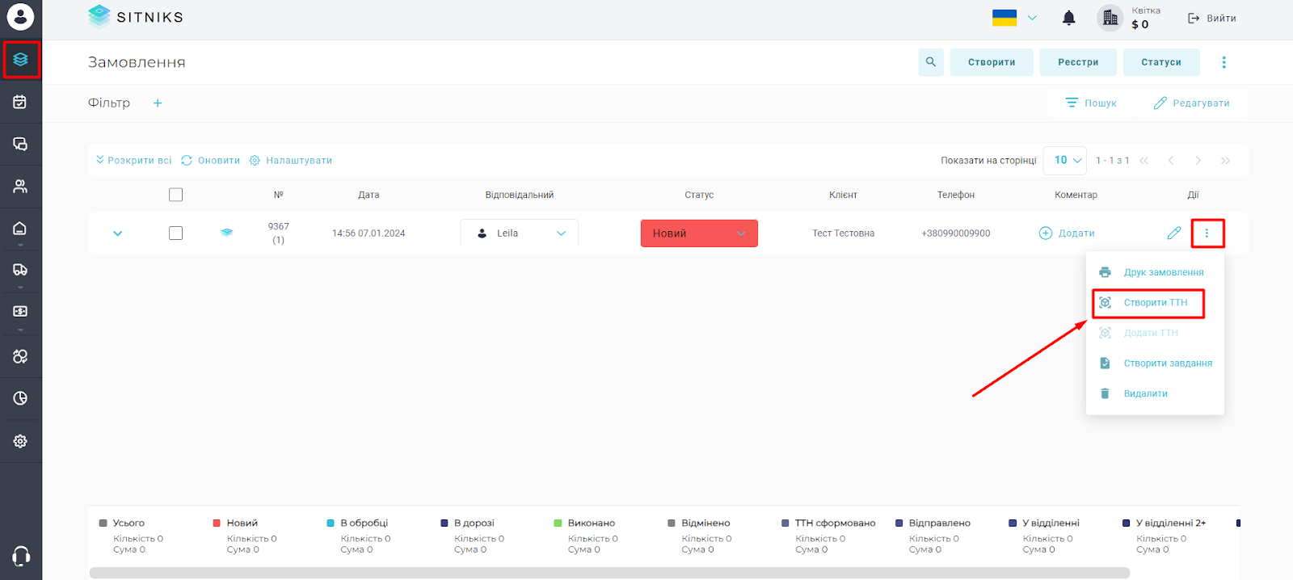The height and width of the screenshot is (580, 1293).
Task: Click the order number 9367
Action: (279, 227)
